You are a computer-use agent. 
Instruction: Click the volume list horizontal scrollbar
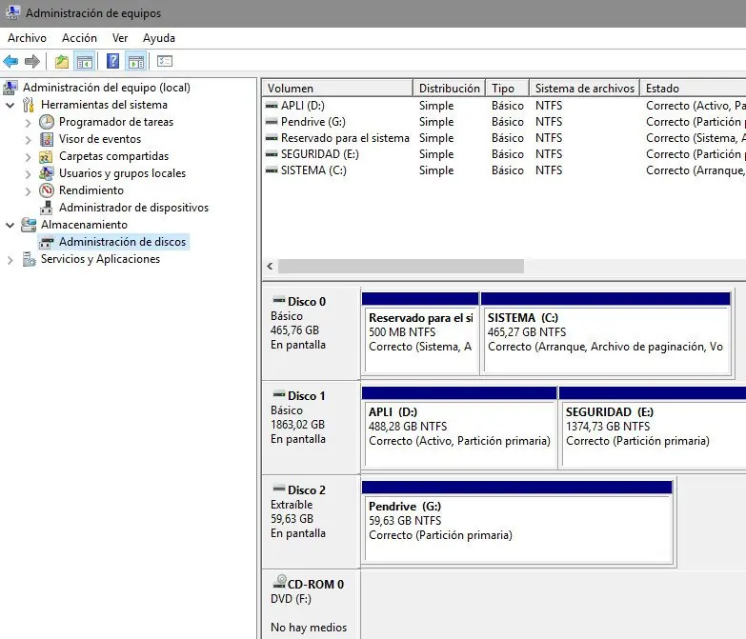pyautogui.click(x=400, y=267)
